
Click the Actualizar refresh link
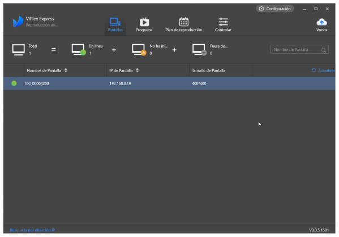(x=323, y=70)
